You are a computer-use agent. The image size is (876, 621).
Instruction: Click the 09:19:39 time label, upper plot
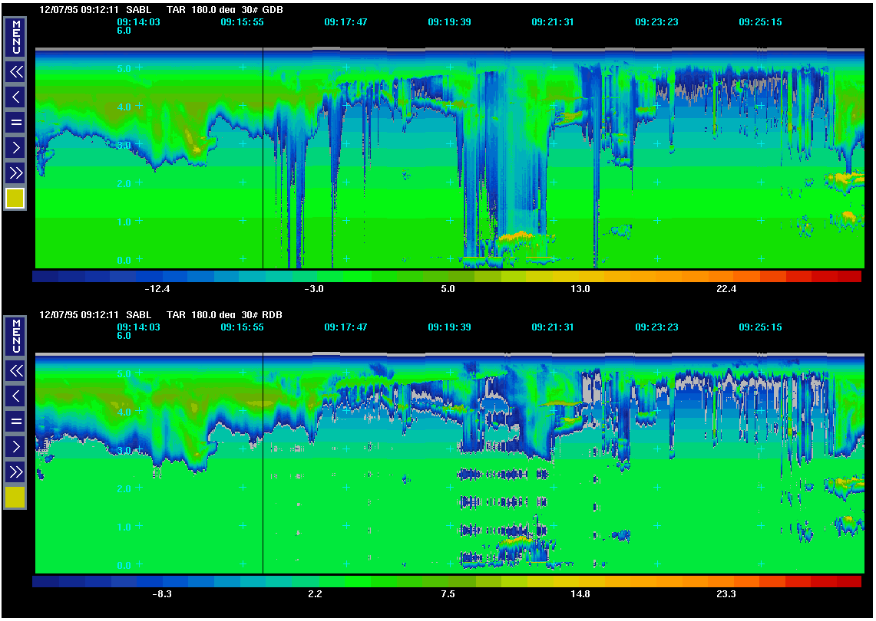coord(449,22)
